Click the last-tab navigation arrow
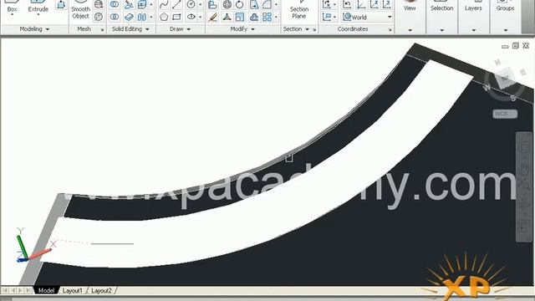The height and width of the screenshot is (301, 535). [28, 290]
